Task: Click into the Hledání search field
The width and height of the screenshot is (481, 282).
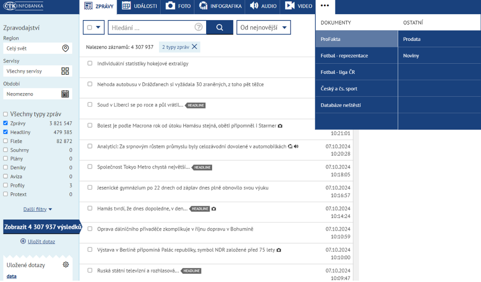Action: 151,28
